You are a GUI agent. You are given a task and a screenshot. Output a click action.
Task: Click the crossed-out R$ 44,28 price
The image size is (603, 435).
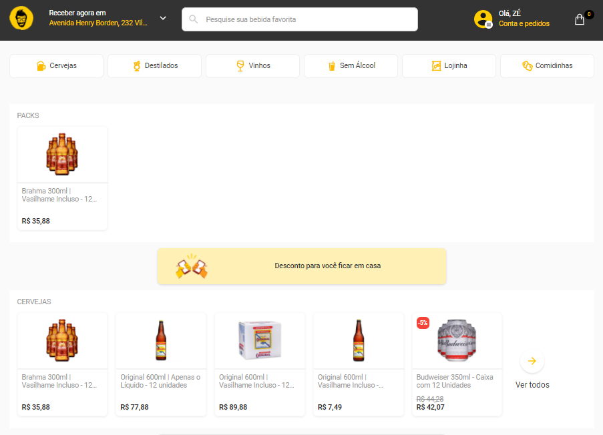click(430, 399)
